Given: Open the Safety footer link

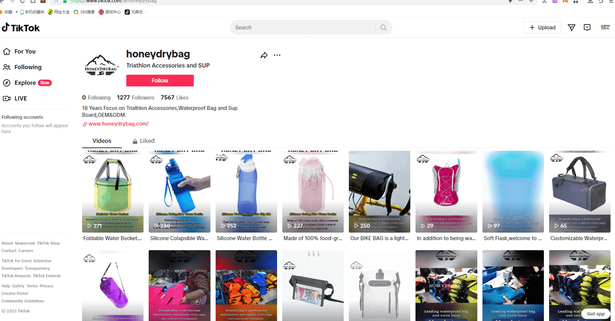Looking at the screenshot, I should 18,286.
